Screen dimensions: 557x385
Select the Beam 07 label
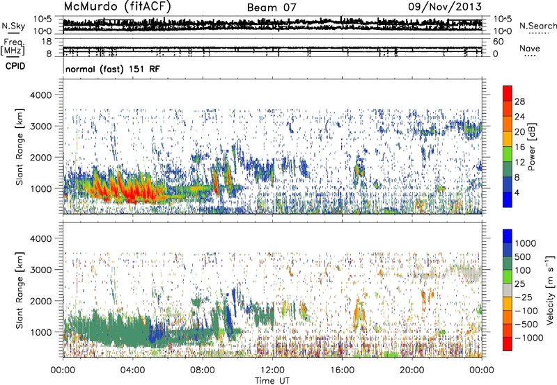point(272,8)
